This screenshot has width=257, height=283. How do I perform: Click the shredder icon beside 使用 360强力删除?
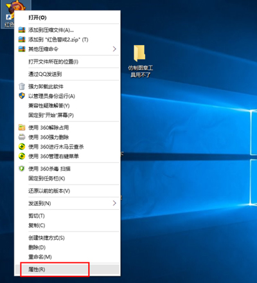[x=22, y=137]
